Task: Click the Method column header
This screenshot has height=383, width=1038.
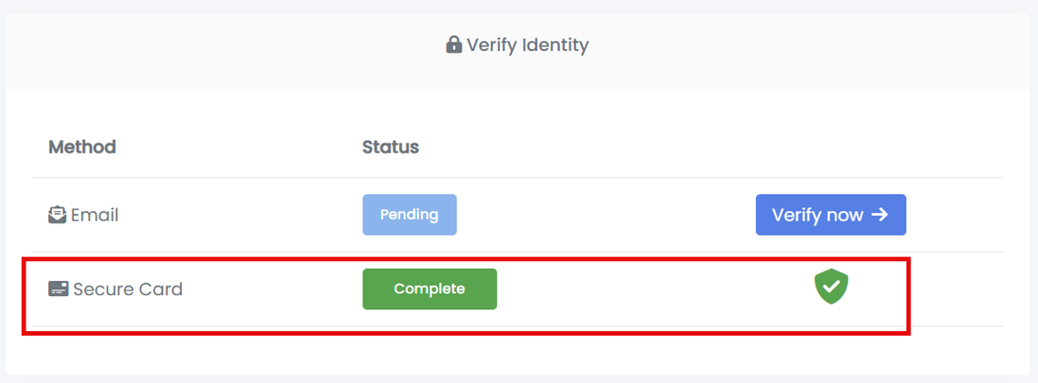Action: 82,147
